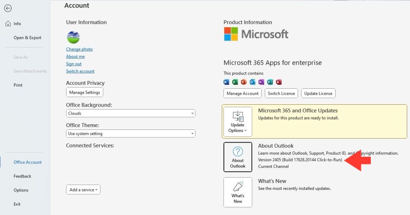Click the Switch License button

281,94
